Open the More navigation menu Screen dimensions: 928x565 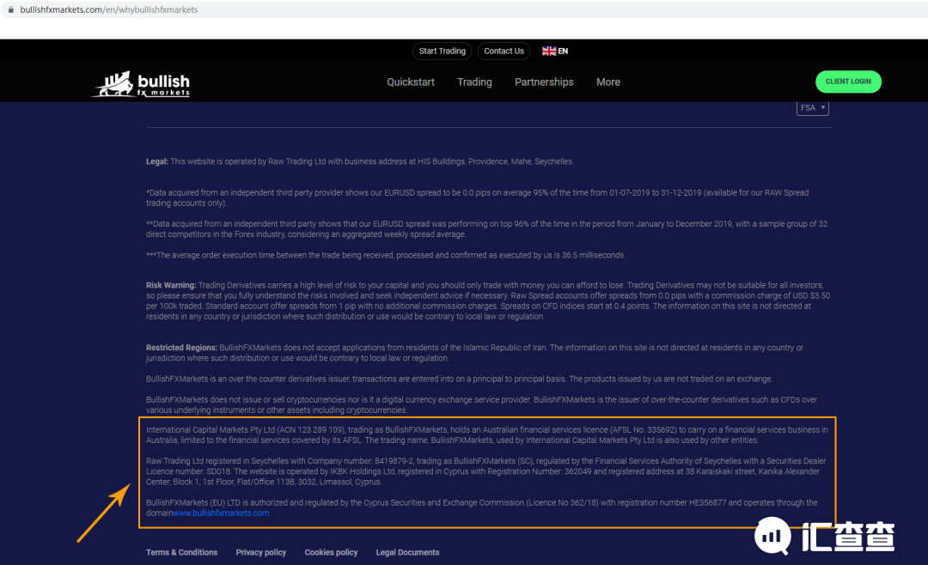(x=607, y=82)
